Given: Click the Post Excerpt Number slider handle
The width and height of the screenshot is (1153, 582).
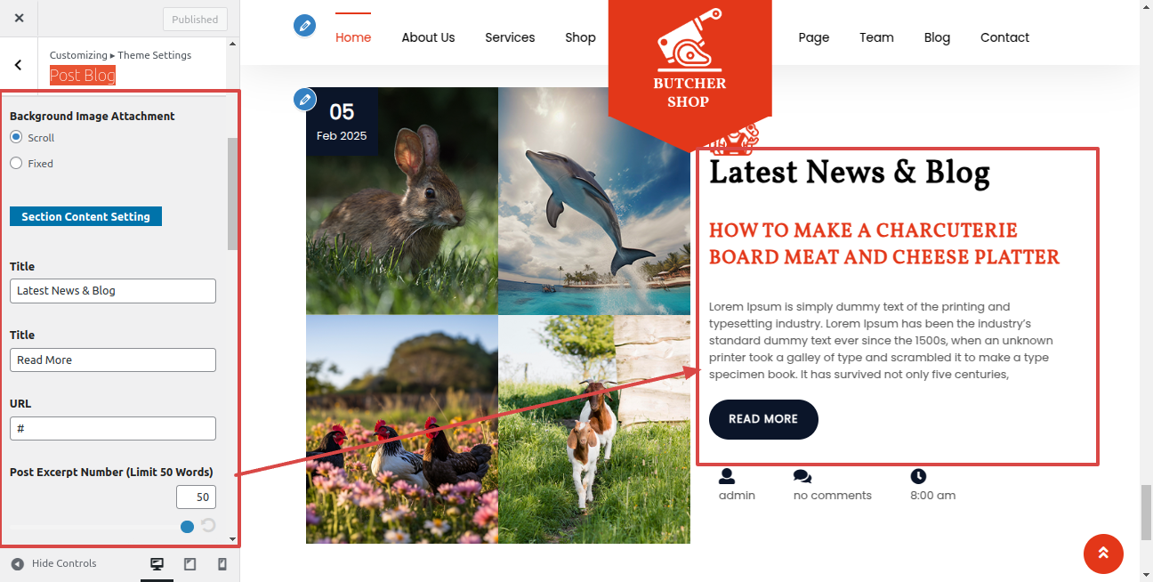Looking at the screenshot, I should click(x=187, y=527).
